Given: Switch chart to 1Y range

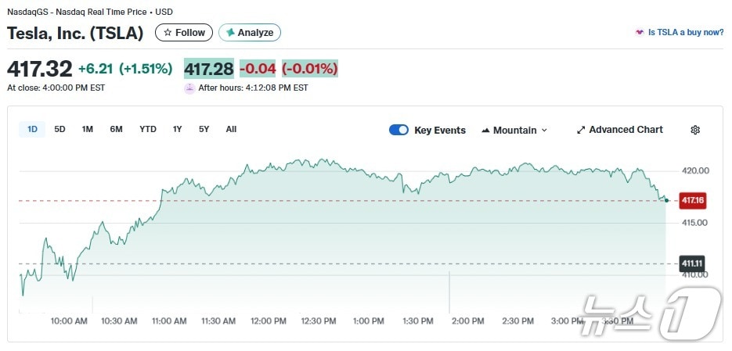Looking at the screenshot, I should click(x=178, y=129).
